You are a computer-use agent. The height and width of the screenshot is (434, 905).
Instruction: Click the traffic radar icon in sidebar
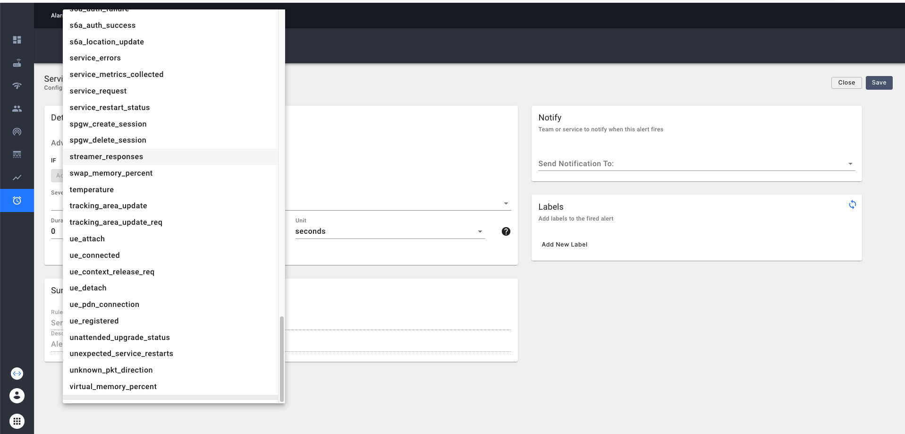tap(17, 132)
